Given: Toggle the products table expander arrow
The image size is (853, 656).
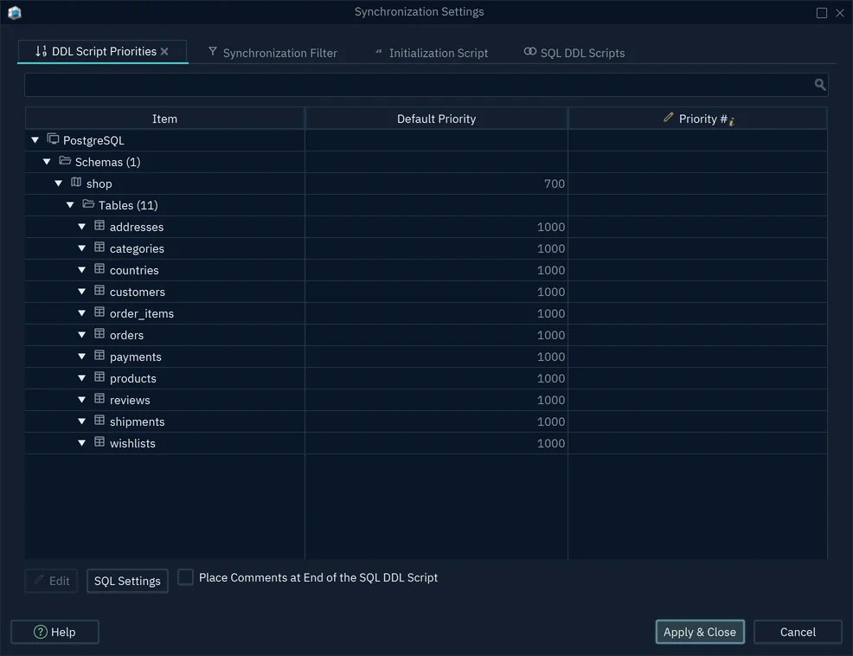Looking at the screenshot, I should click(81, 378).
